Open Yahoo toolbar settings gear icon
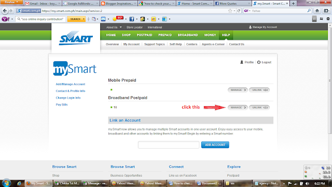Viewport: 332px width, 187px height. pyautogui.click(x=328, y=19)
